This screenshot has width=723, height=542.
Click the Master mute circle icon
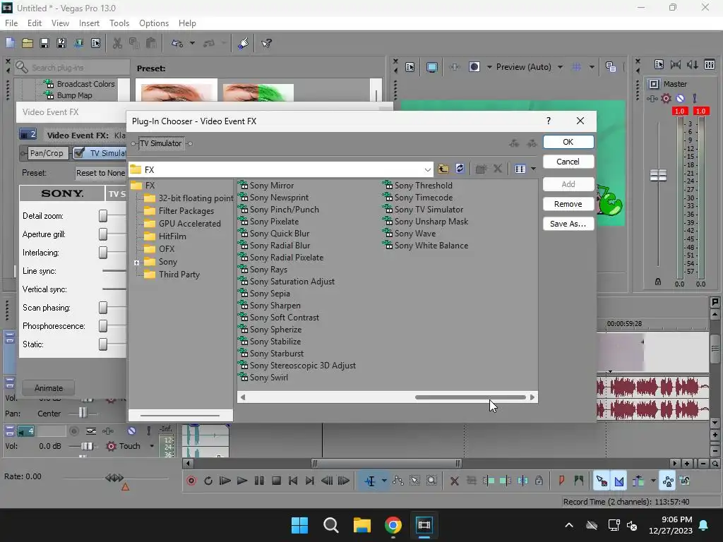[680, 98]
